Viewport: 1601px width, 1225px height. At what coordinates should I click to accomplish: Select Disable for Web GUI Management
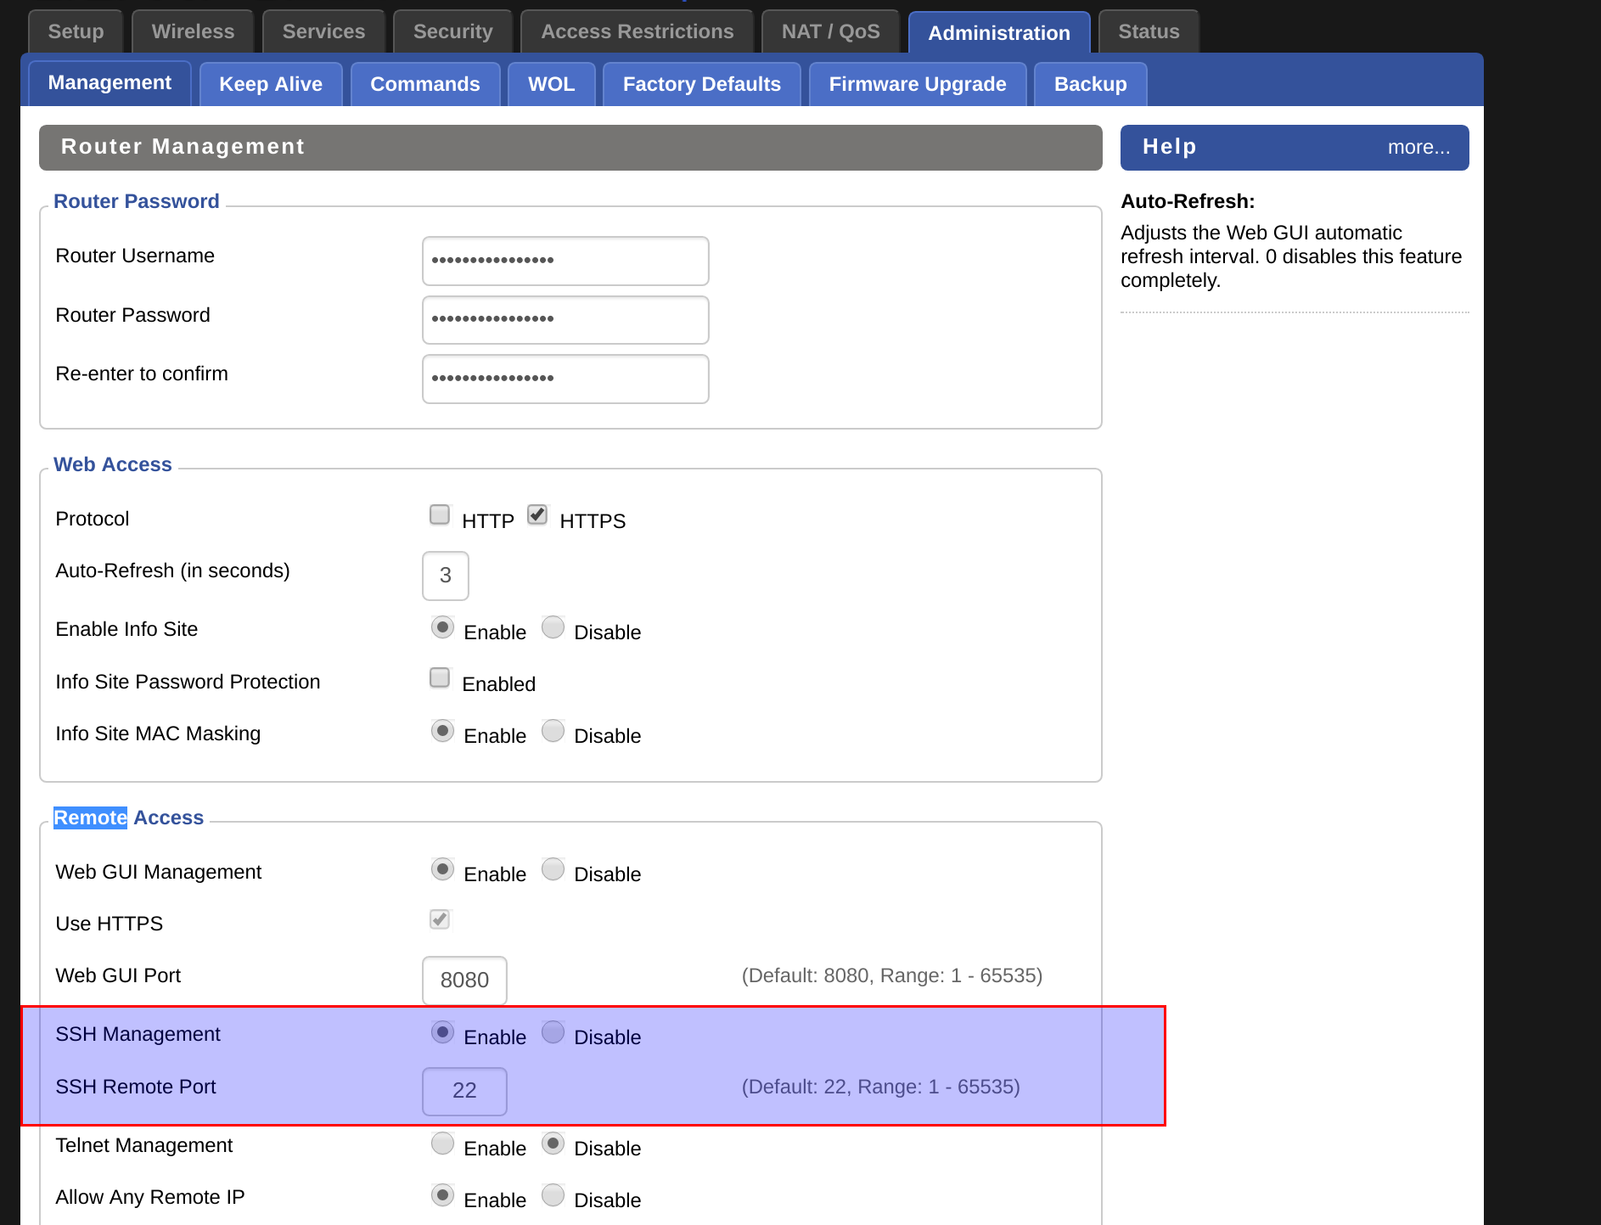pyautogui.click(x=553, y=869)
